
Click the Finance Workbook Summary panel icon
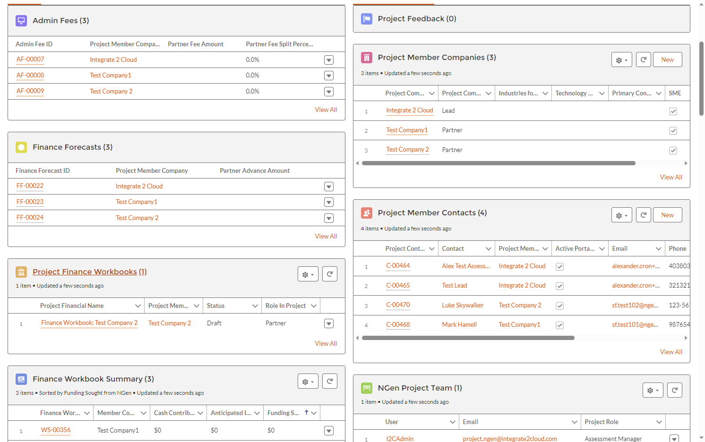point(21,379)
